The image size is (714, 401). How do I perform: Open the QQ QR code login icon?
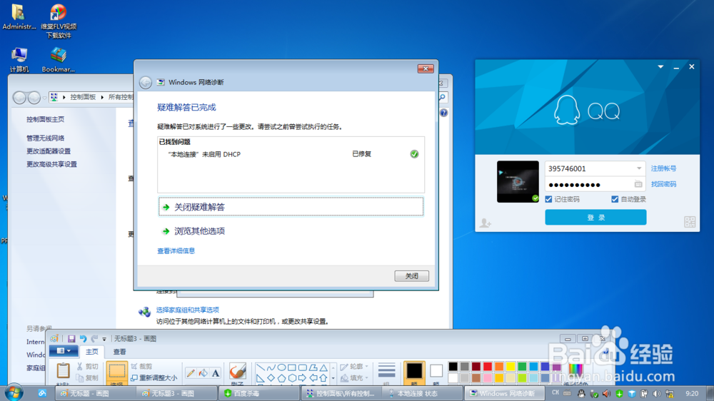pos(690,222)
